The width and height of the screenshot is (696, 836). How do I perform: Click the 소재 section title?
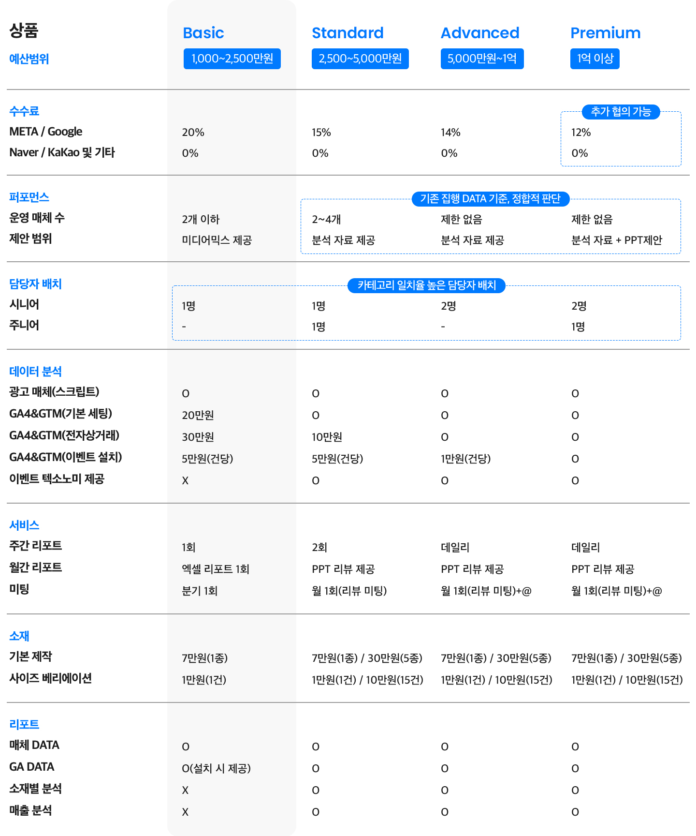tap(19, 636)
